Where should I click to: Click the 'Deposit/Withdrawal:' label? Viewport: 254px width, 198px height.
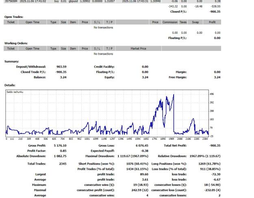31,66
